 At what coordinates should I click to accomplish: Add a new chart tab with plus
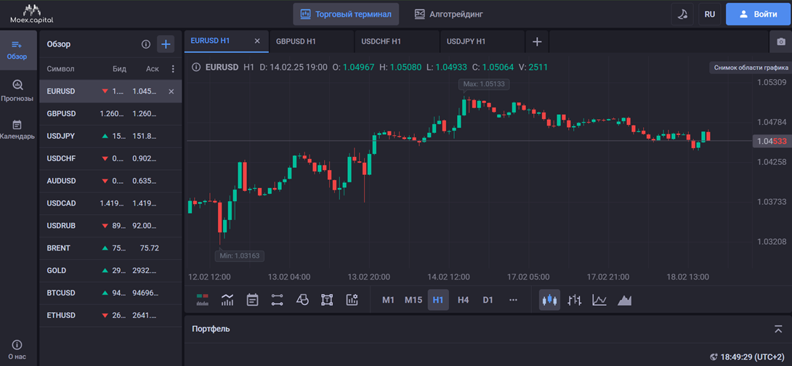[537, 41]
